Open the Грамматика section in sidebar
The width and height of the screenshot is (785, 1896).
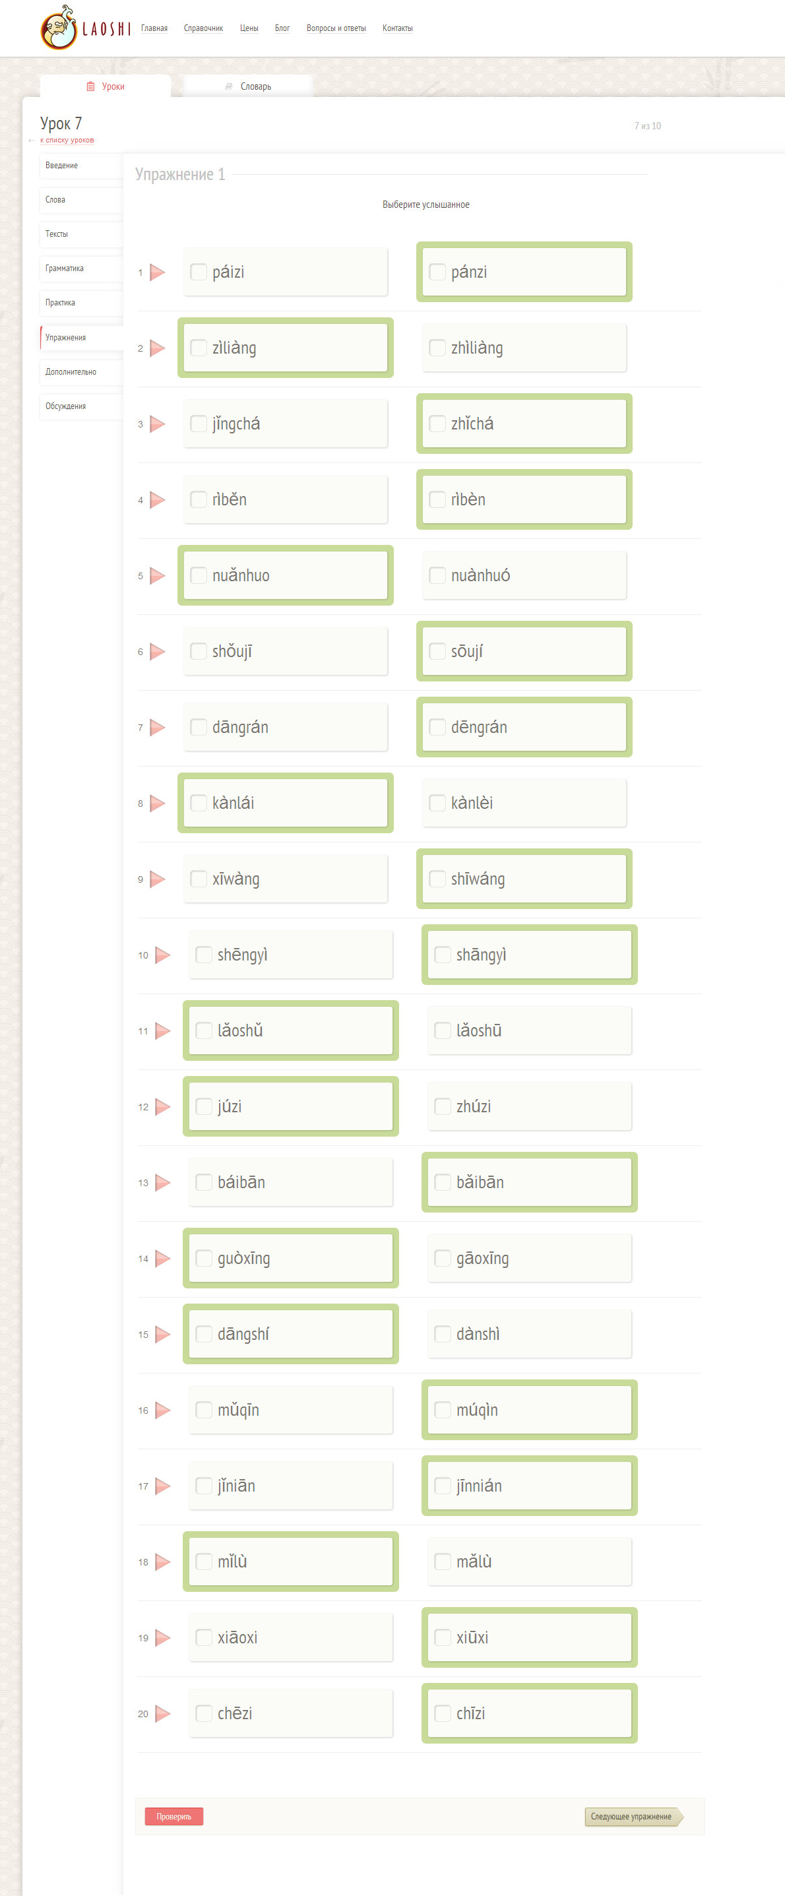pos(65,269)
